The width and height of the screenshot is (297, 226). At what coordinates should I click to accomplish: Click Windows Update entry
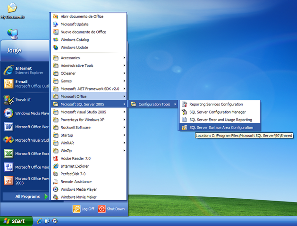89,48
